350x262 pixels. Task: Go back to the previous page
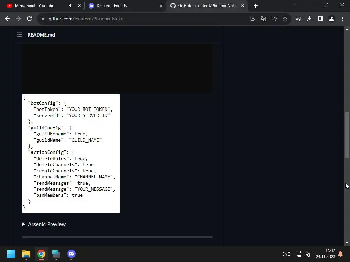(x=8, y=19)
